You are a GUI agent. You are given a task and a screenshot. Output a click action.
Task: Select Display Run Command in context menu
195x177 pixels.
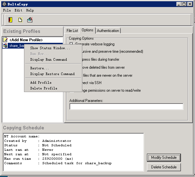tap(48, 59)
